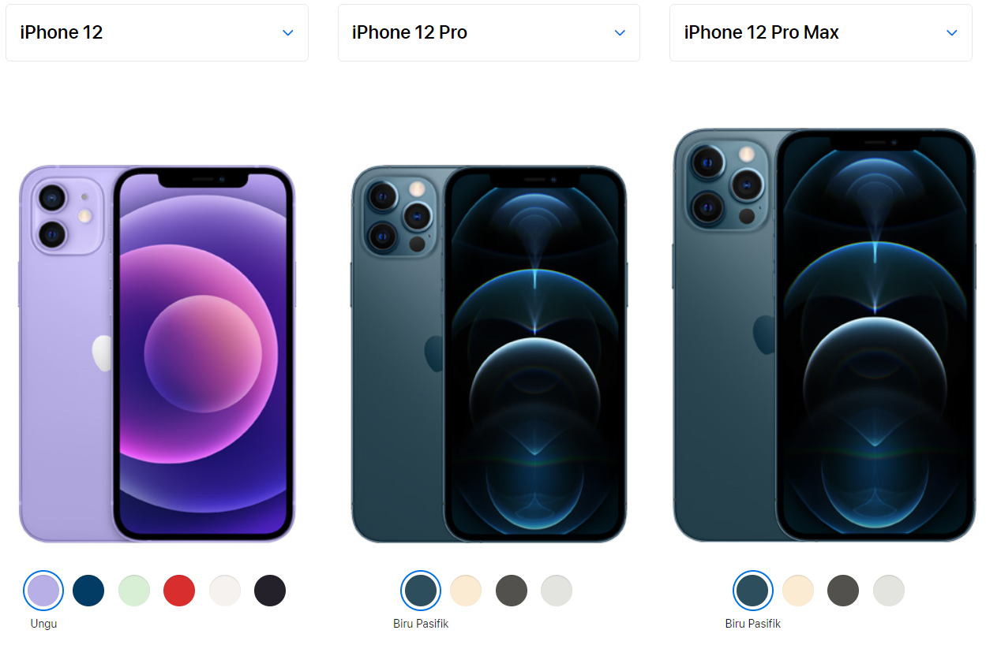Select Pacific Blue swatch for iPhone 12 Pro
Image resolution: width=986 pixels, height=645 pixels.
[421, 591]
